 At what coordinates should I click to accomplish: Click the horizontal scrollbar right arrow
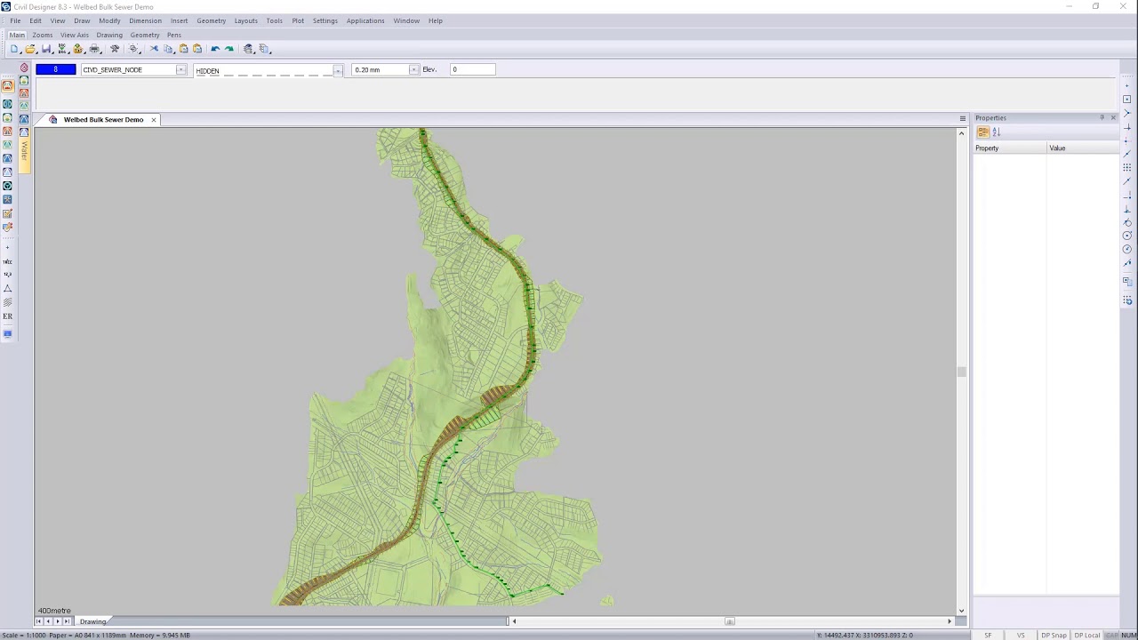click(950, 621)
